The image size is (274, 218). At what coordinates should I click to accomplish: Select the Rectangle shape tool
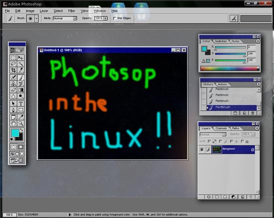(20, 110)
